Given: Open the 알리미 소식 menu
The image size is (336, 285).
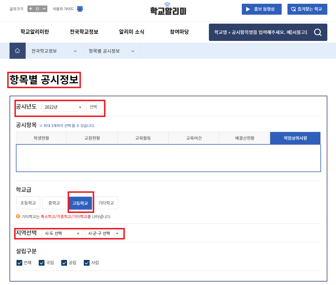Looking at the screenshot, I should pyautogui.click(x=131, y=32).
